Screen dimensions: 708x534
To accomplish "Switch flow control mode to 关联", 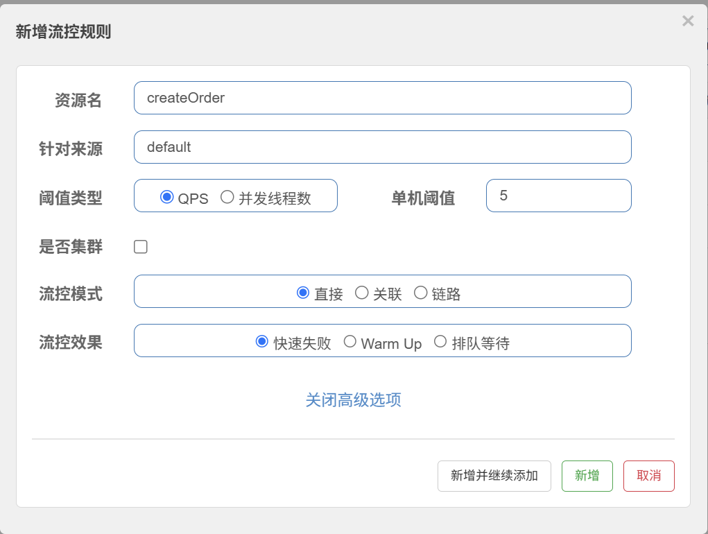I will pyautogui.click(x=361, y=293).
